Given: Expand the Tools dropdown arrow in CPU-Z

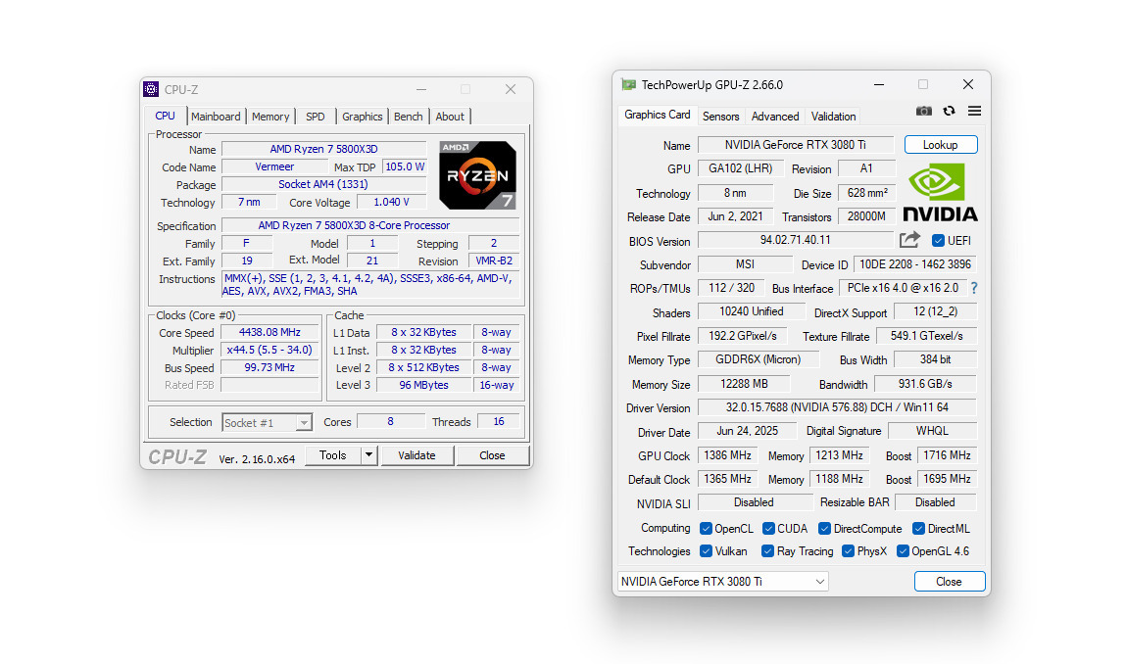Looking at the screenshot, I should tap(369, 455).
